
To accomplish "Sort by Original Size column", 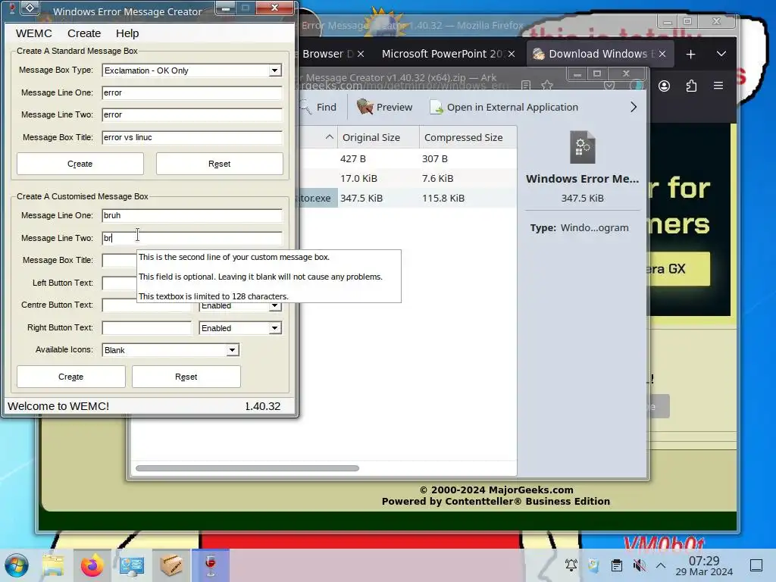I will coord(378,137).
